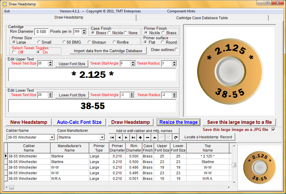Go to next record in navigator

(x=126, y=137)
